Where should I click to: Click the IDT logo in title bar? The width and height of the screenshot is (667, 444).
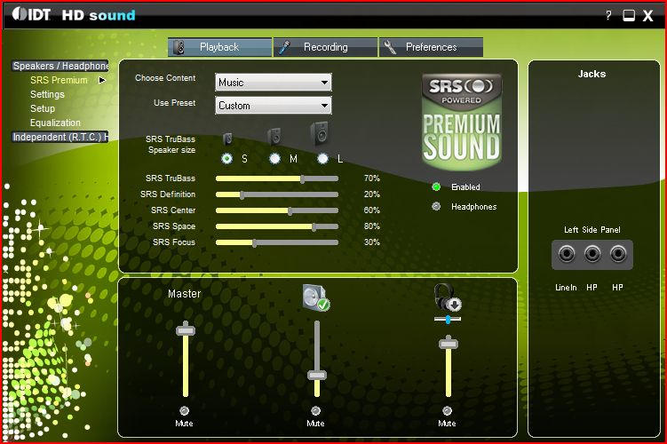tap(31, 14)
